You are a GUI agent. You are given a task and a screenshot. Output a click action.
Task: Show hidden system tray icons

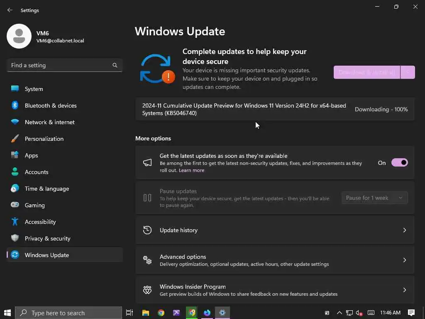pyautogui.click(x=339, y=313)
